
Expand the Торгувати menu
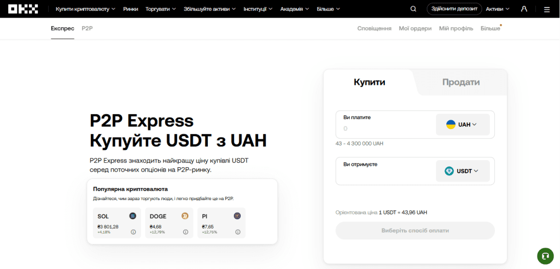click(161, 9)
